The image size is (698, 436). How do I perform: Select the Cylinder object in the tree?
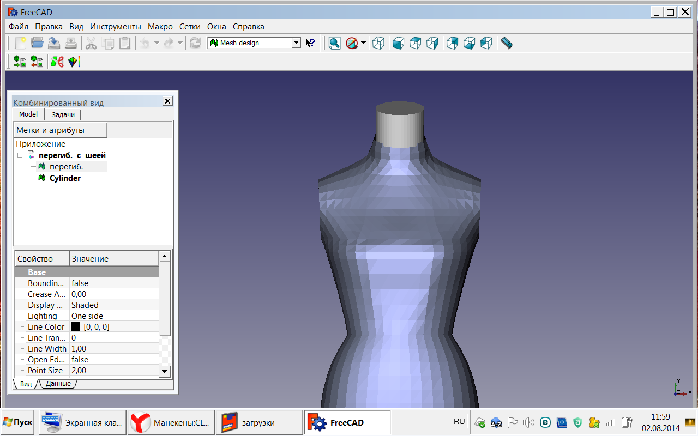pyautogui.click(x=65, y=178)
